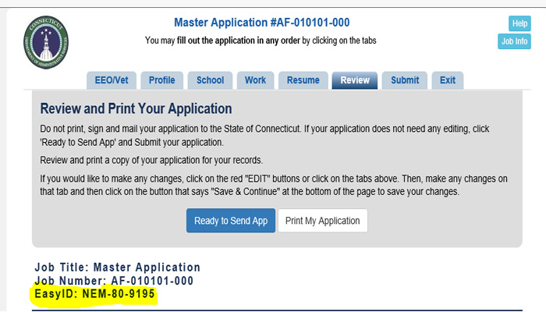Select the Resume tab
546x312 pixels.
pos(303,80)
